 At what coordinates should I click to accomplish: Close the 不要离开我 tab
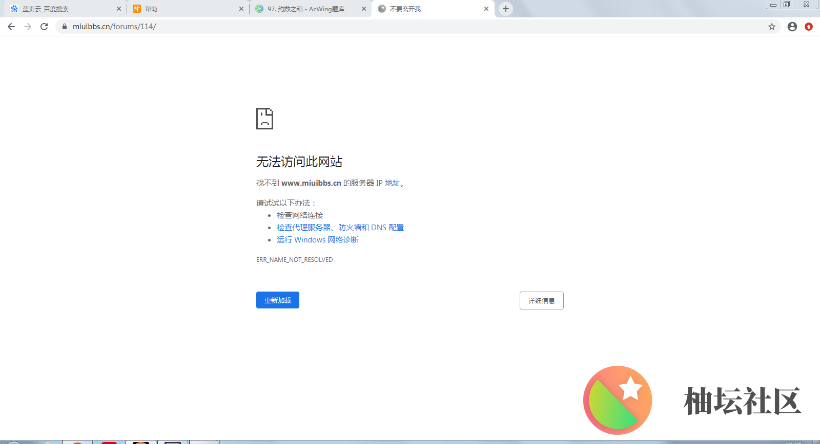486,9
